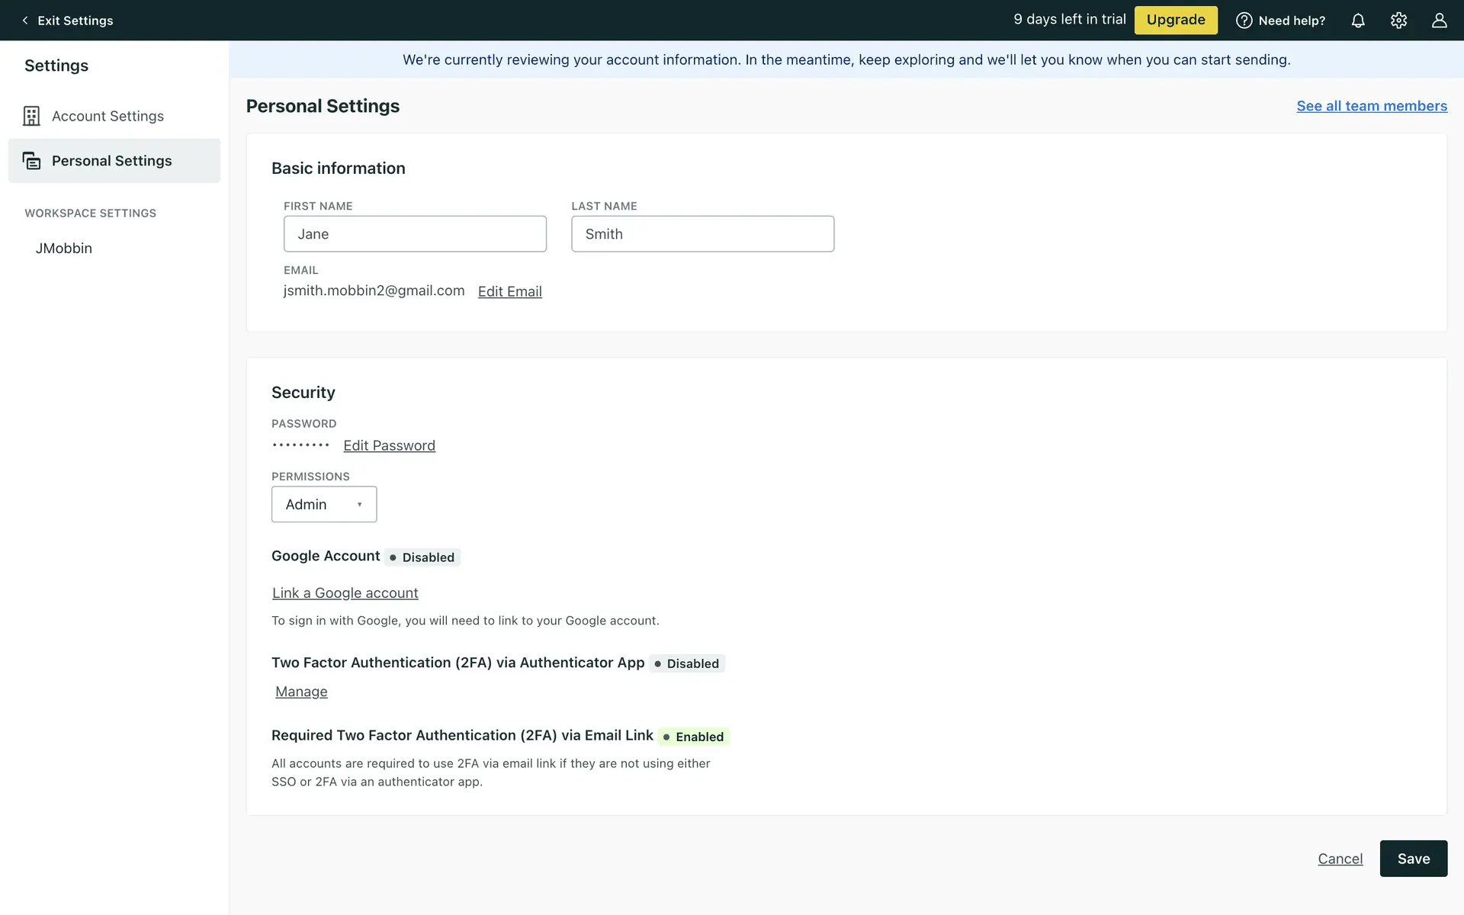Click the Permissions dropdown arrow
Viewport: 1464px width, 915px height.
360,504
